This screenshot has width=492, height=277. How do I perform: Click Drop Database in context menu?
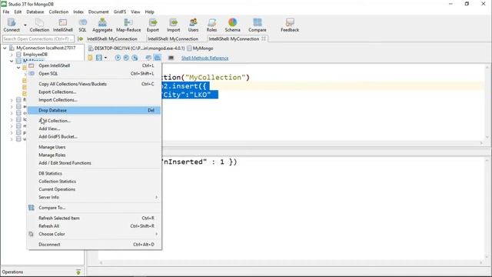pos(94,110)
